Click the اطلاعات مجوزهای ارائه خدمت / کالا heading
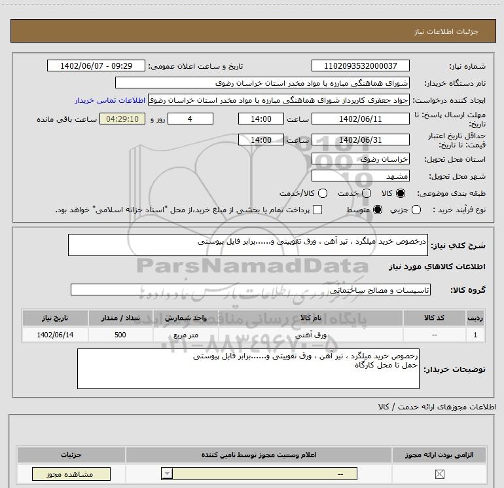The image size is (504, 488). 437,407
